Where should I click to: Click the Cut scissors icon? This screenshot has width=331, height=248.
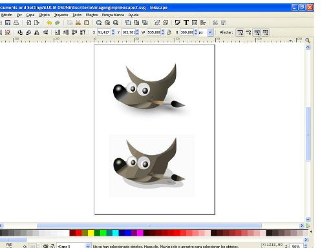tap(78, 23)
